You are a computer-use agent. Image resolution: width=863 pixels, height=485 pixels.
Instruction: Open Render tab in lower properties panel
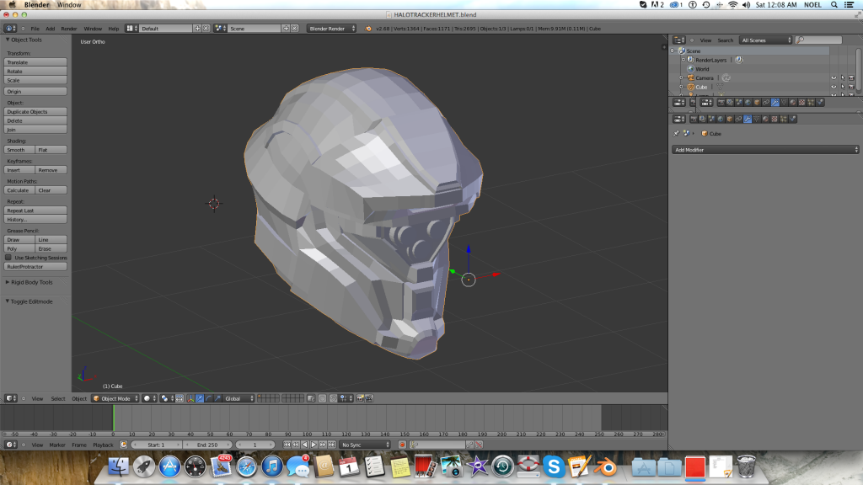coord(694,119)
